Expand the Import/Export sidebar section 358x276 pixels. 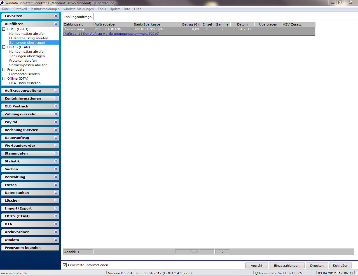coord(30,208)
